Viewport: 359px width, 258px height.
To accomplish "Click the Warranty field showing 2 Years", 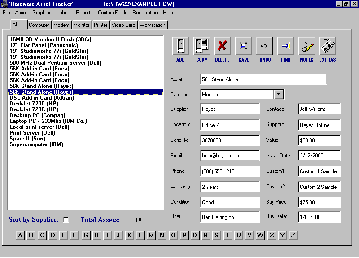I will (x=230, y=187).
